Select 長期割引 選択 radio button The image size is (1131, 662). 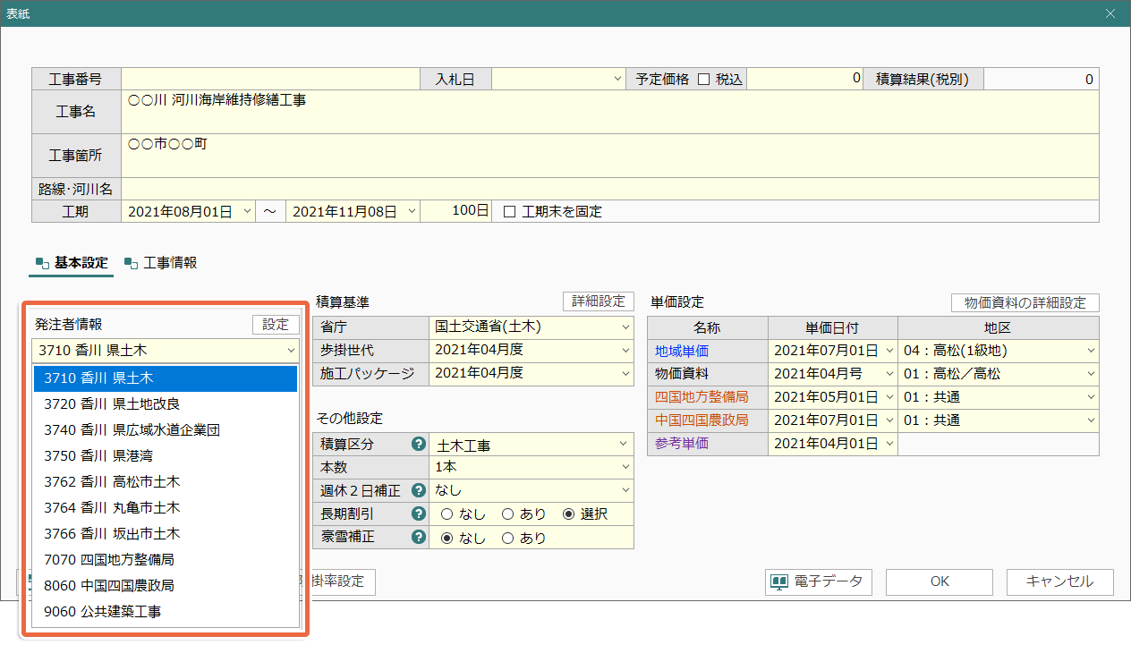coord(568,514)
